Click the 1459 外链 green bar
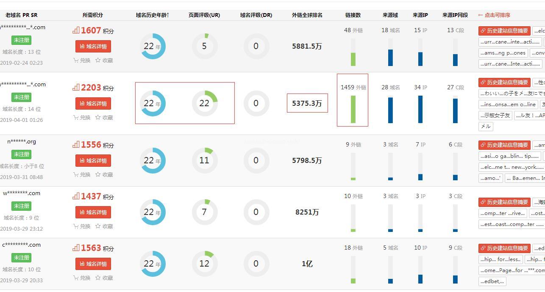545x292 pixels. [x=353, y=109]
